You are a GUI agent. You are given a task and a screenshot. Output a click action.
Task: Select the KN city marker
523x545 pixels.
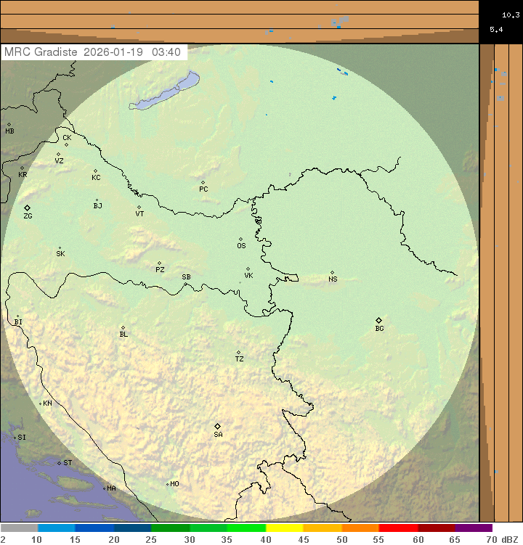(40, 403)
